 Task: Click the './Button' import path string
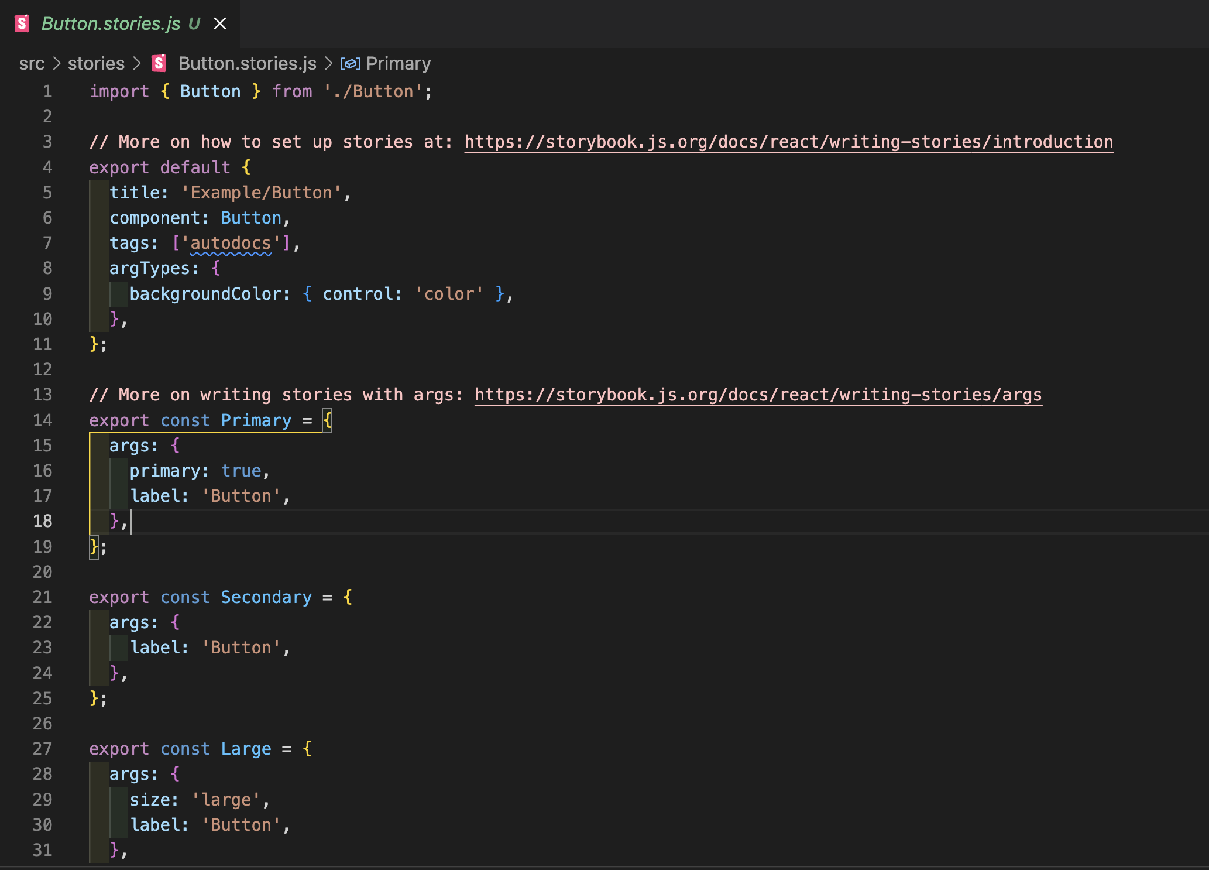[x=373, y=91]
